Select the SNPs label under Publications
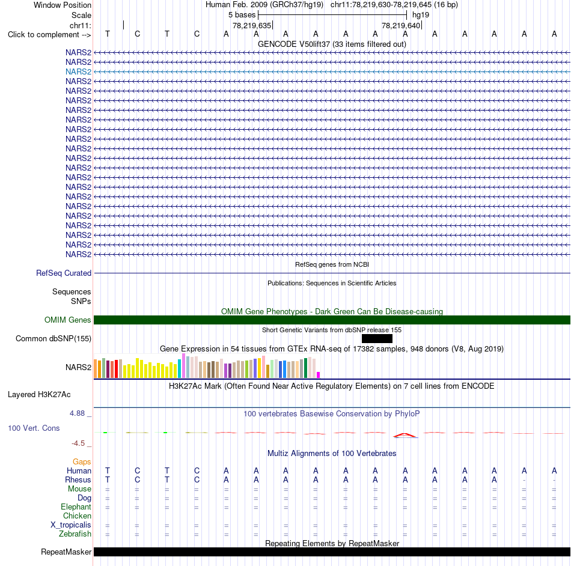The width and height of the screenshot is (571, 566). pos(81,302)
